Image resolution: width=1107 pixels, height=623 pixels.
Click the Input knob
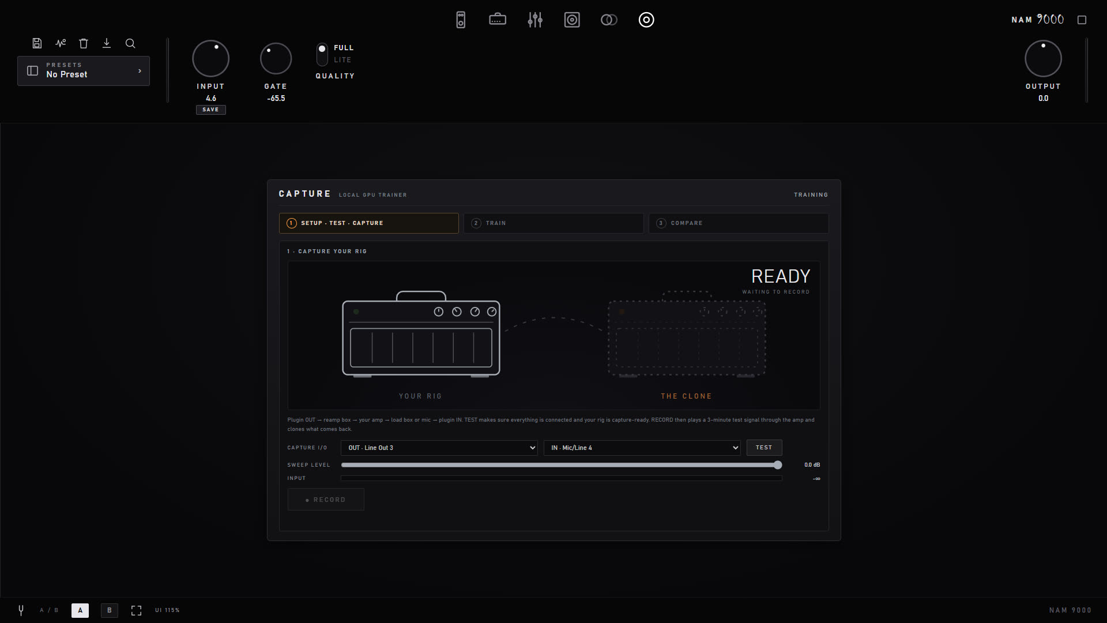[x=210, y=58]
